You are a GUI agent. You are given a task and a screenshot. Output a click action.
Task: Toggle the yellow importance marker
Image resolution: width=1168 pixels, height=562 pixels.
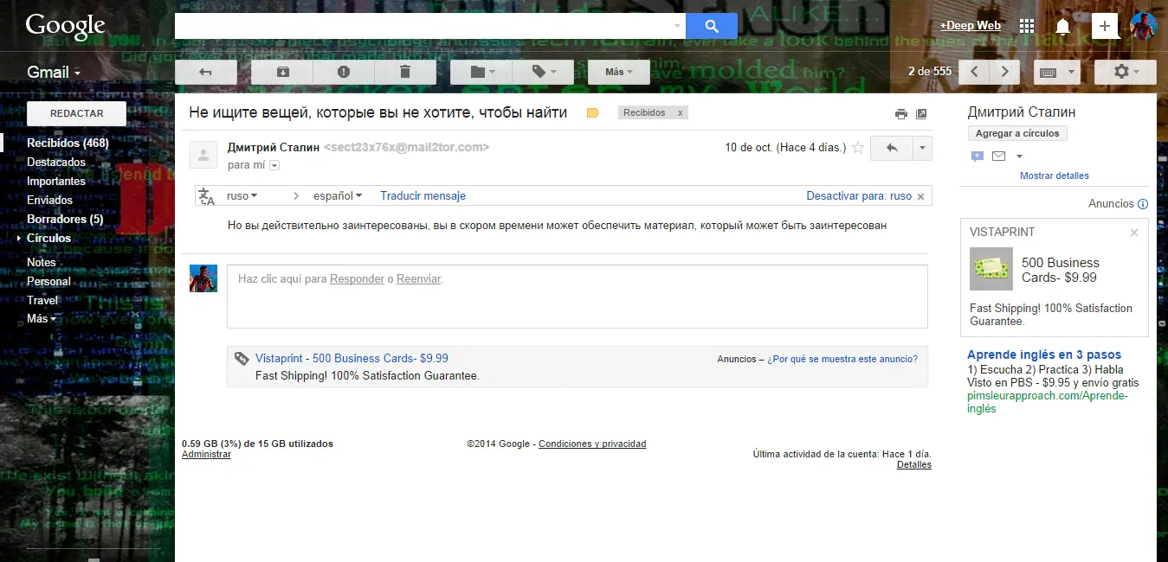pos(593,112)
